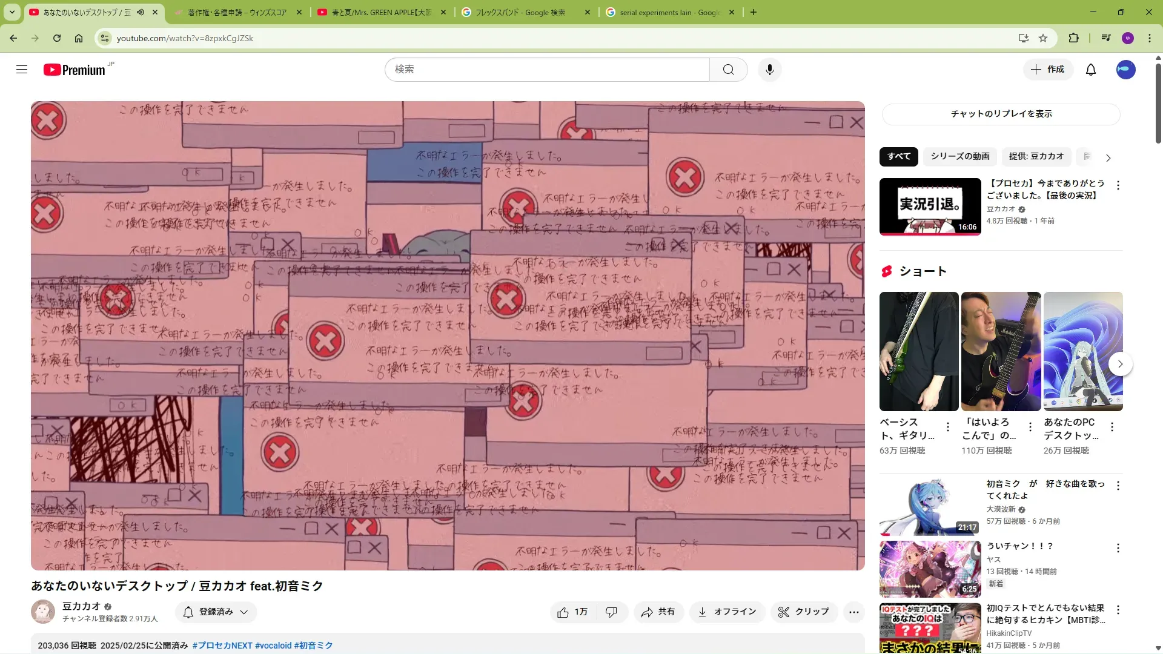Create a clip with the scissors button

(803, 612)
